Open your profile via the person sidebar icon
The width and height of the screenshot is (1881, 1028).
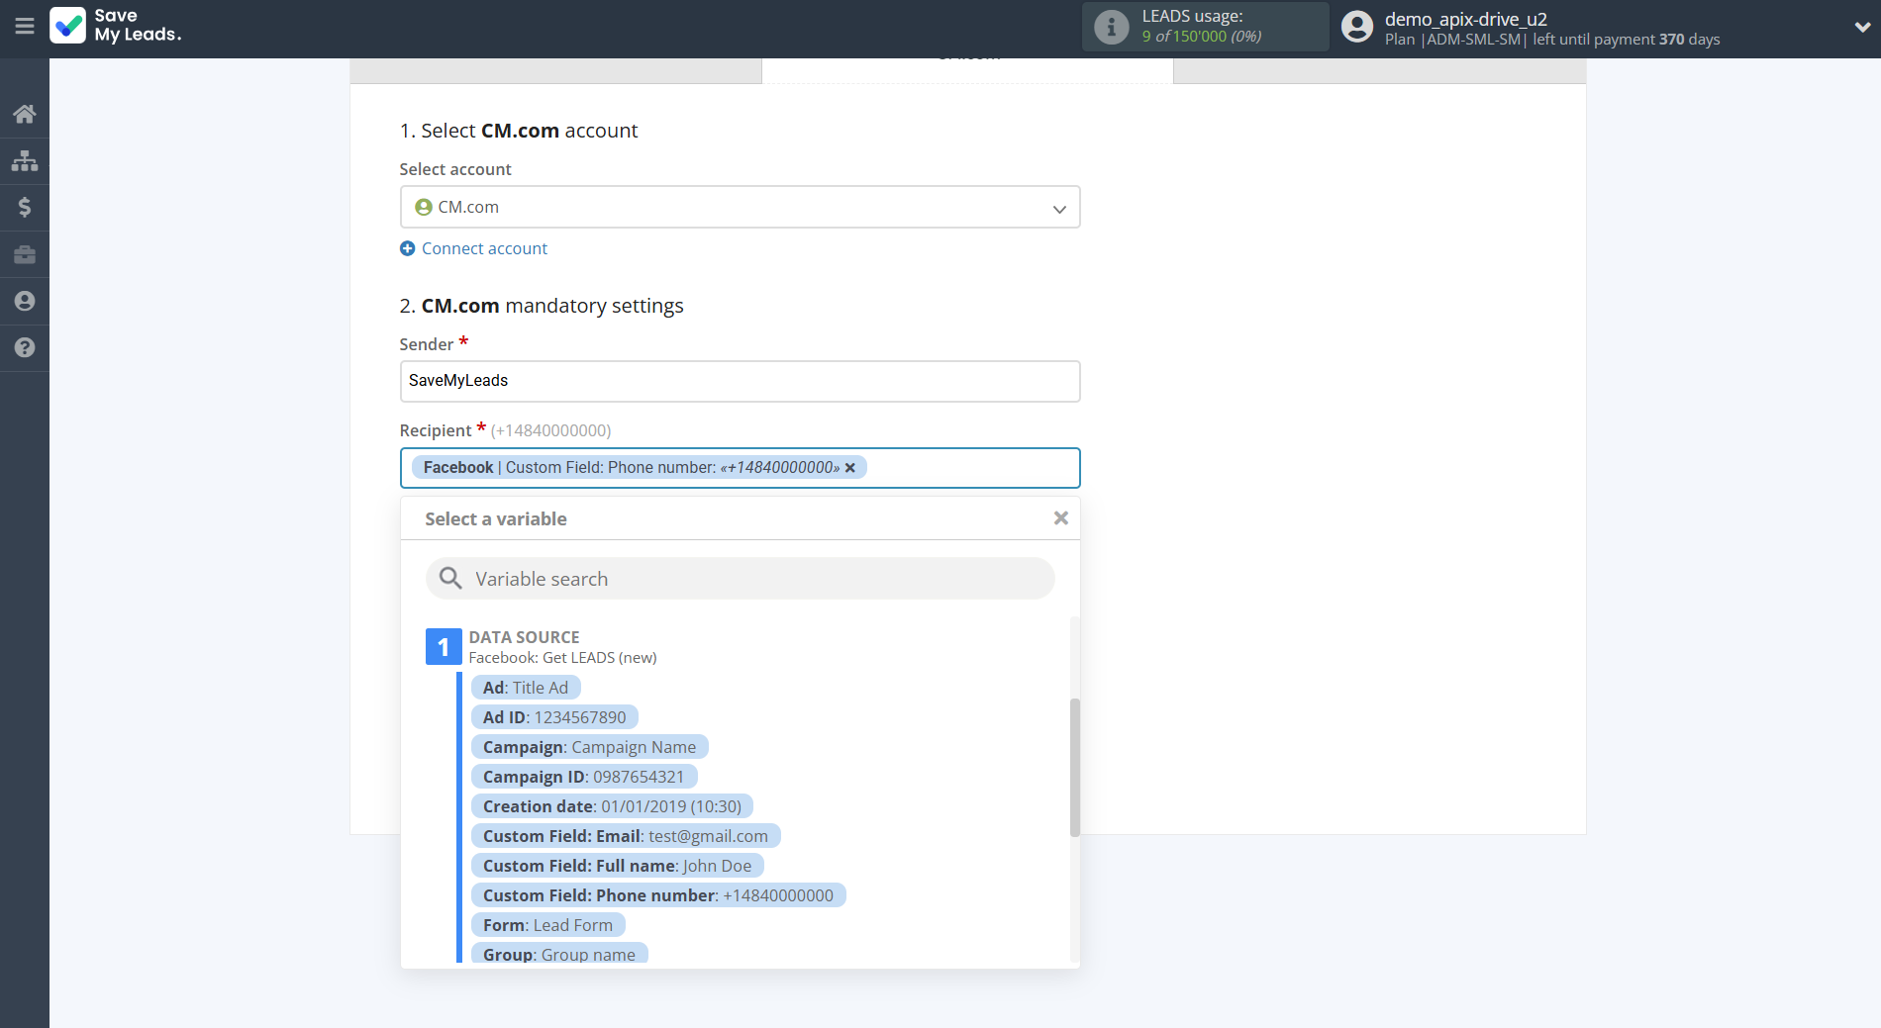coord(24,301)
